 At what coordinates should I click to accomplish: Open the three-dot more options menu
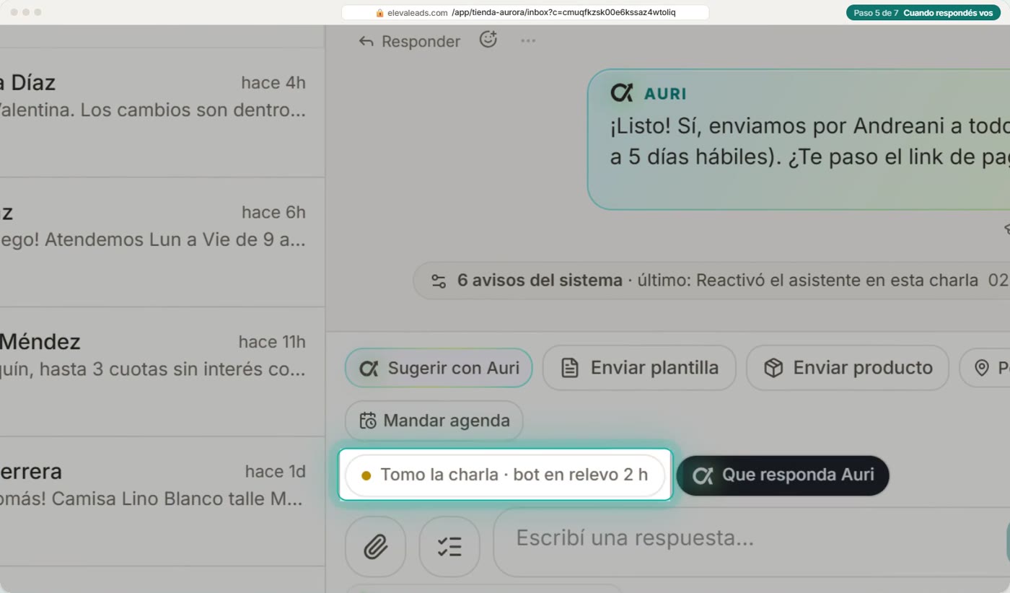[x=528, y=41]
